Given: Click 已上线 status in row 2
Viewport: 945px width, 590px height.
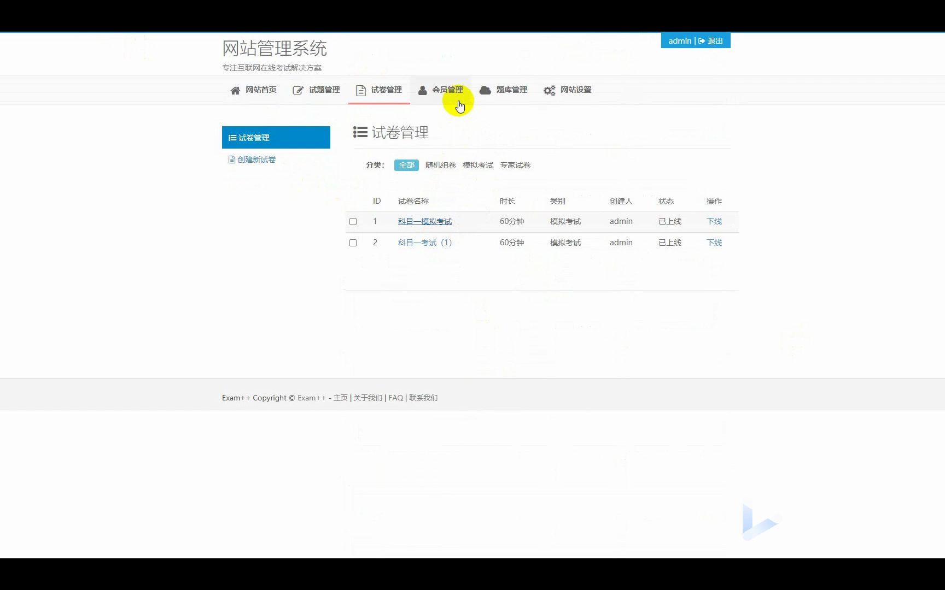Looking at the screenshot, I should point(669,243).
